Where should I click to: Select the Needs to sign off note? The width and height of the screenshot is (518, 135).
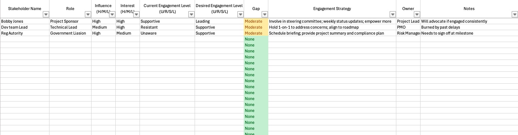(469, 33)
